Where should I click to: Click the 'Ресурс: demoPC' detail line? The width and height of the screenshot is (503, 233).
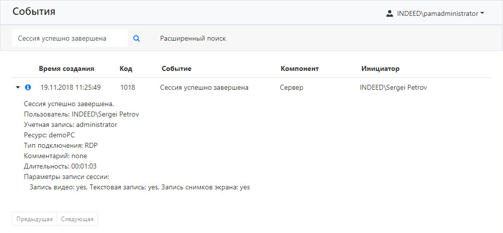(x=45, y=135)
